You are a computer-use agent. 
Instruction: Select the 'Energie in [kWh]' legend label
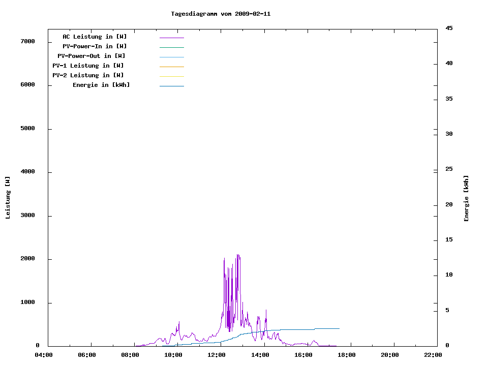pos(101,85)
